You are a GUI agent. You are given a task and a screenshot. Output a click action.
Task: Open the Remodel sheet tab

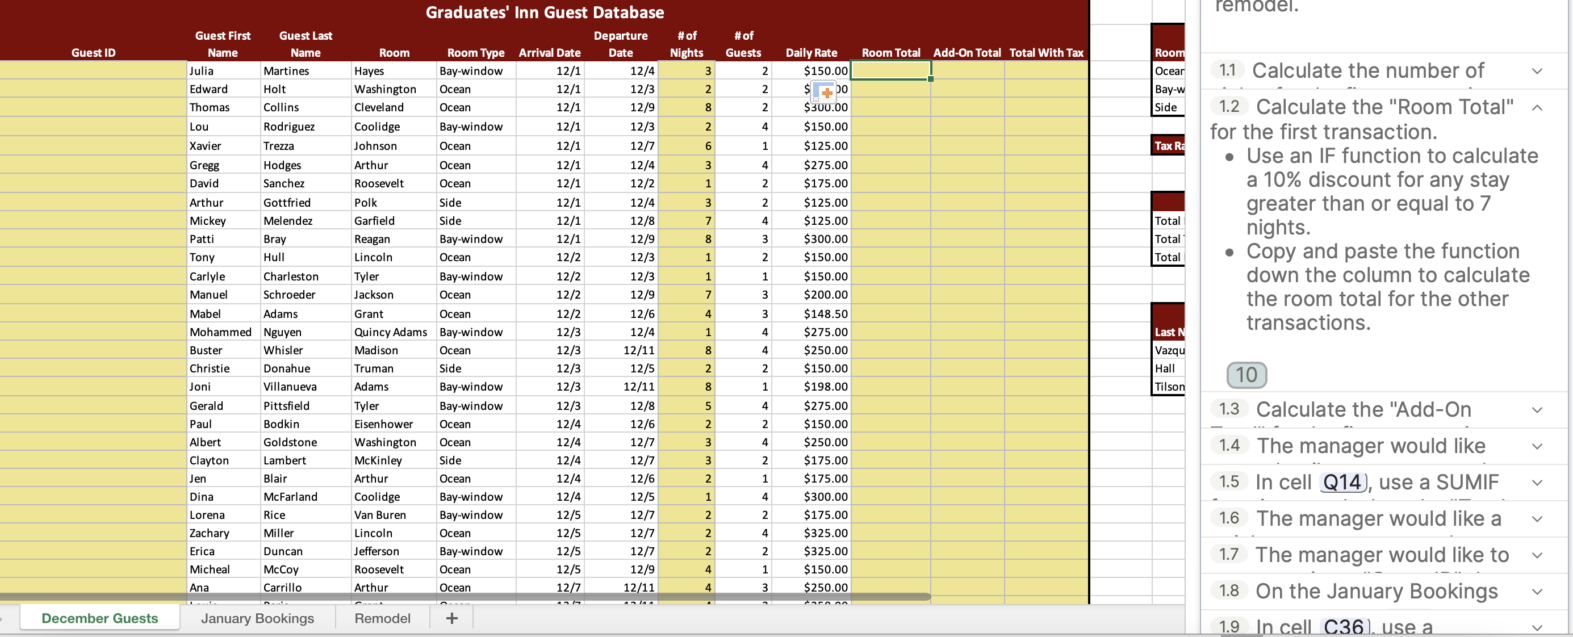click(382, 618)
